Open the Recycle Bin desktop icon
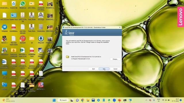This screenshot has height=103, width=184. 14,5
